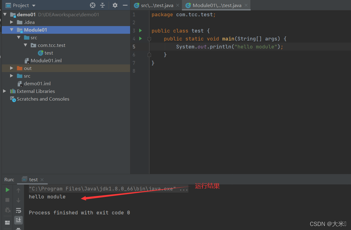Screen dimensions: 351x230
Task: Select the test class in Project tree
Action: coord(48,53)
